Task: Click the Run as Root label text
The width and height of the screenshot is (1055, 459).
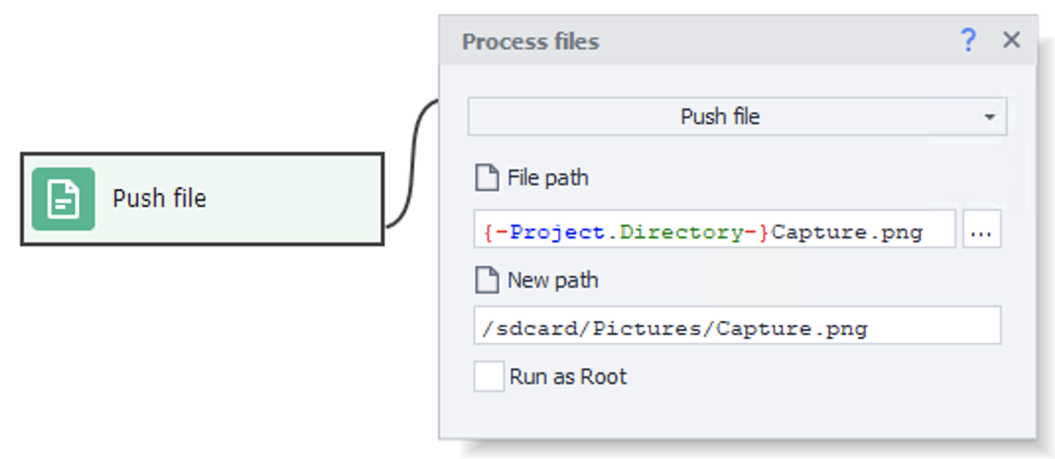Action: coord(567,377)
